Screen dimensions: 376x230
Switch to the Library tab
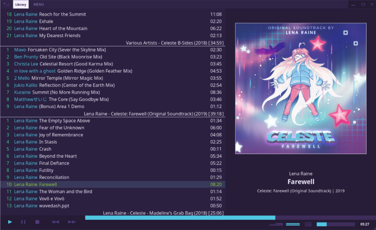(x=21, y=4)
